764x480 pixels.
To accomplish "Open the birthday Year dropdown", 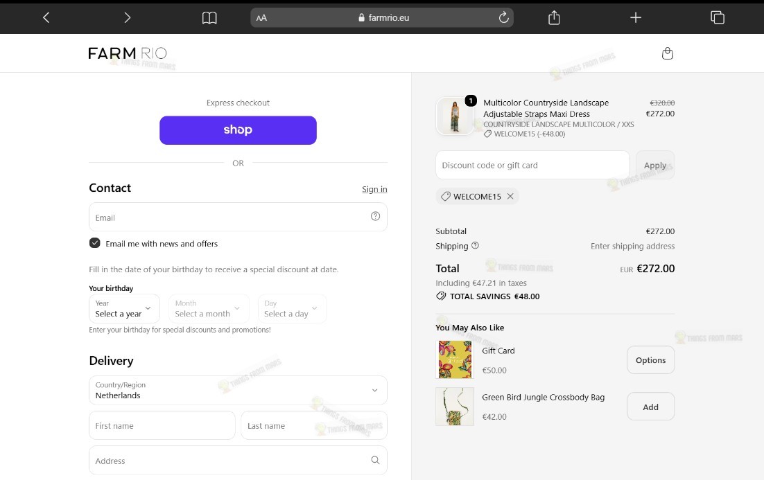I will (x=124, y=309).
